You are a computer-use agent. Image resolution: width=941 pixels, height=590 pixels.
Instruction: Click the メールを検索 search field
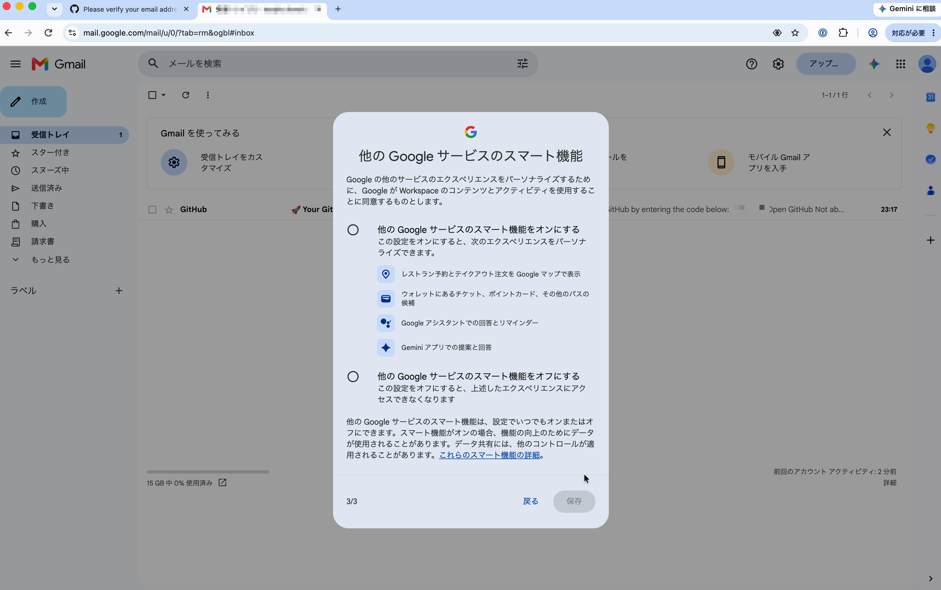[337, 64]
